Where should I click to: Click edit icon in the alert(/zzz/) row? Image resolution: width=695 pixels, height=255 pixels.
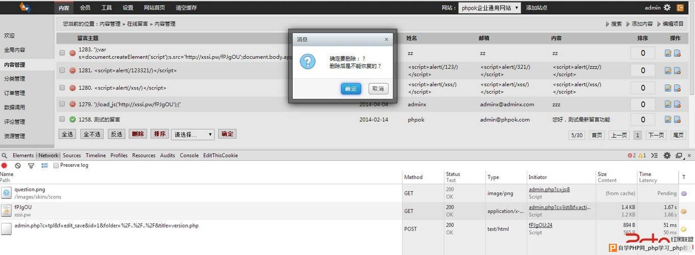click(668, 70)
